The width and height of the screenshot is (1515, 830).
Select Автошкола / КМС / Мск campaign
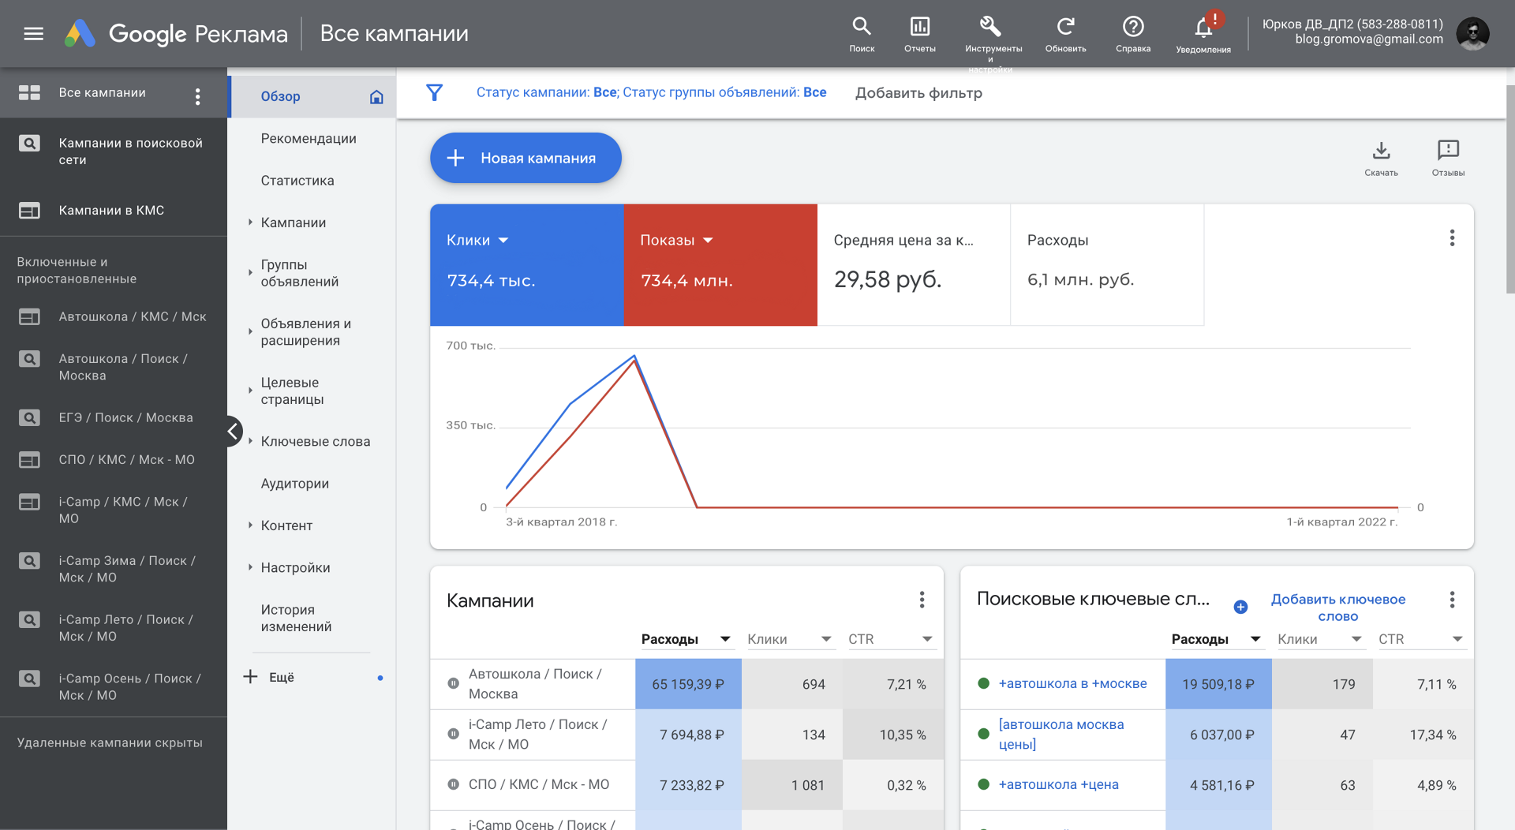[x=114, y=316]
